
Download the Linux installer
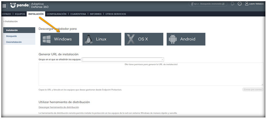coord(102,39)
